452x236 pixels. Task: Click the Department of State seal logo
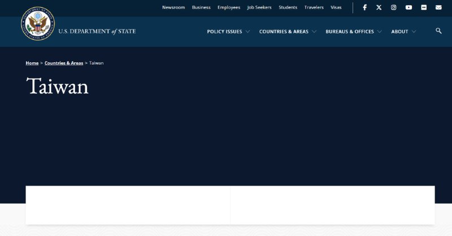click(38, 24)
